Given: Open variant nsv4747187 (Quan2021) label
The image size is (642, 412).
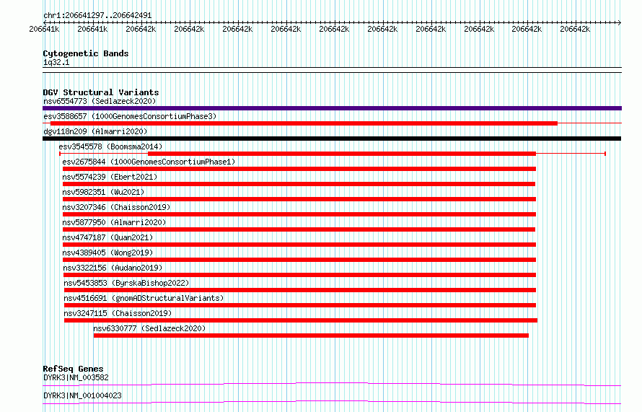Looking at the screenshot, I should (x=107, y=237).
